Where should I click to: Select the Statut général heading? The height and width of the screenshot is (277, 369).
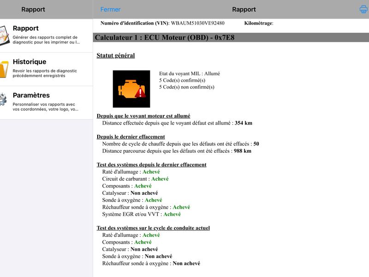tap(116, 55)
